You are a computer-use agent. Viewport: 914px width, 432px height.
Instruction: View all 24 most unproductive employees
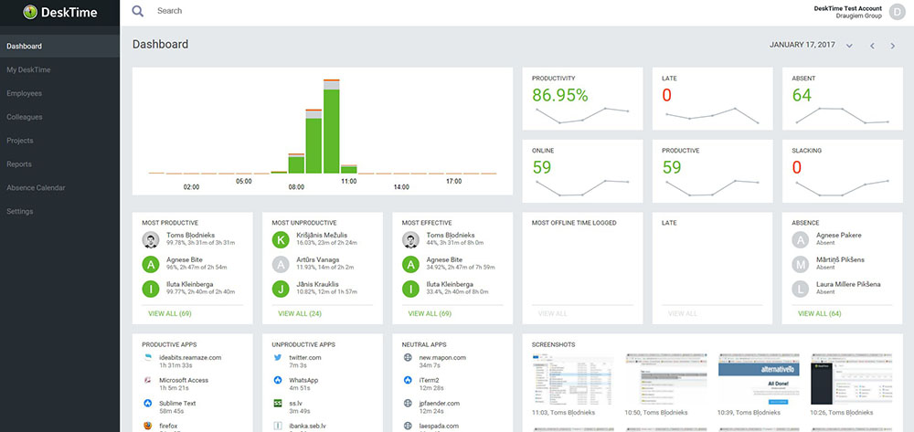(296, 313)
